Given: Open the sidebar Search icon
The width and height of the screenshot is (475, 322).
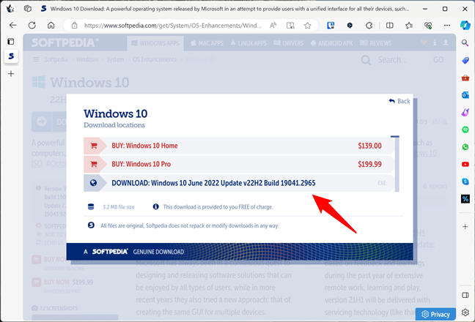Looking at the screenshot, I should point(465,42).
